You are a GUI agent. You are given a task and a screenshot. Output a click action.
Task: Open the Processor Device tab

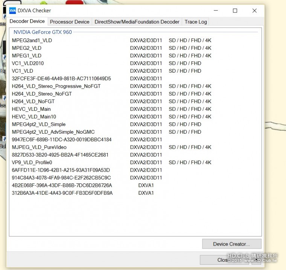click(70, 22)
